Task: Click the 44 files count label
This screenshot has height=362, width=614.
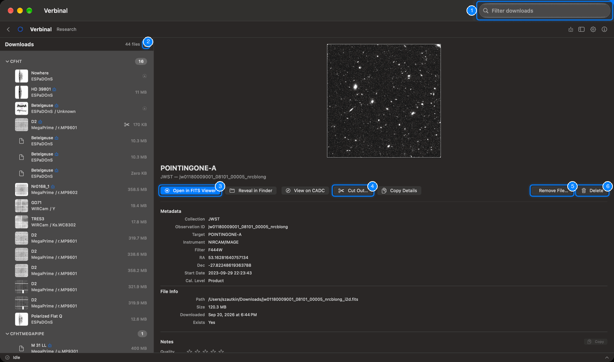Action: click(133, 44)
